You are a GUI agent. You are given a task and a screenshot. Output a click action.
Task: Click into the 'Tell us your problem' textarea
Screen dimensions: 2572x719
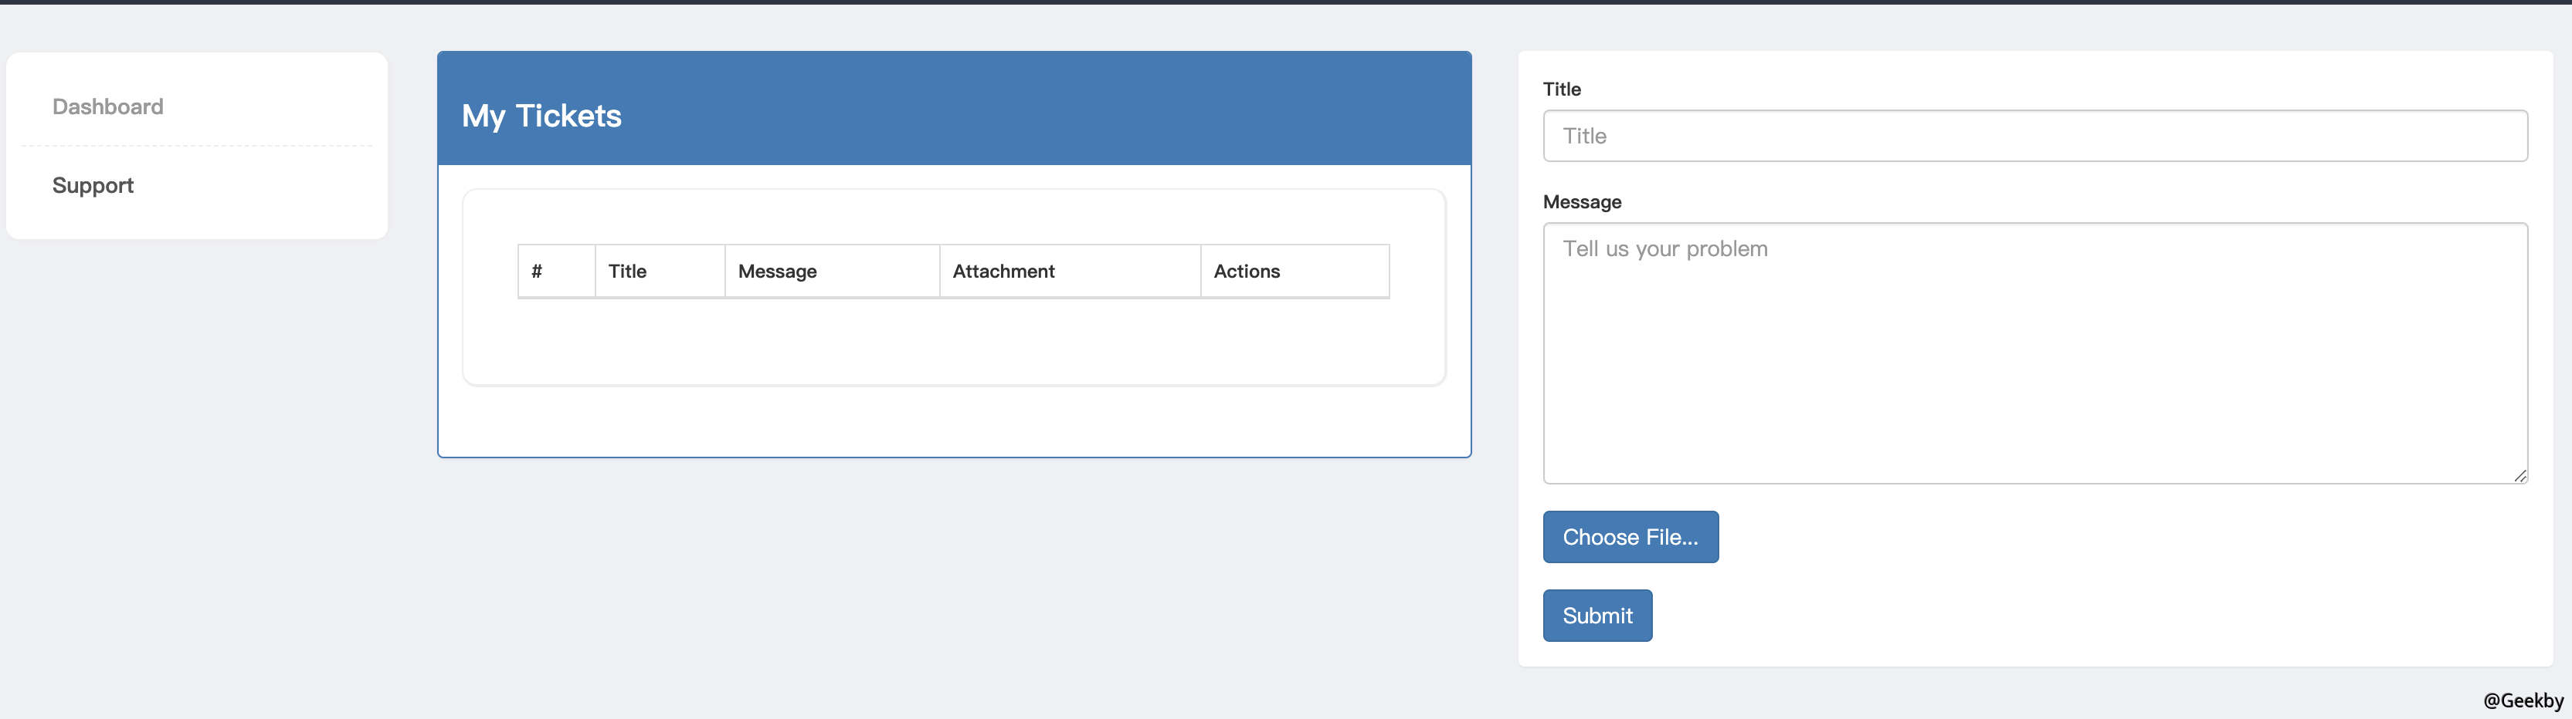pyautogui.click(x=2035, y=353)
